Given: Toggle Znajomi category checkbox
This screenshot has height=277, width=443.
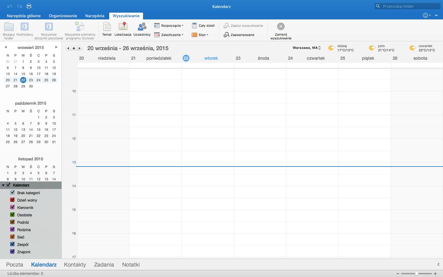Looking at the screenshot, I should coord(13,251).
